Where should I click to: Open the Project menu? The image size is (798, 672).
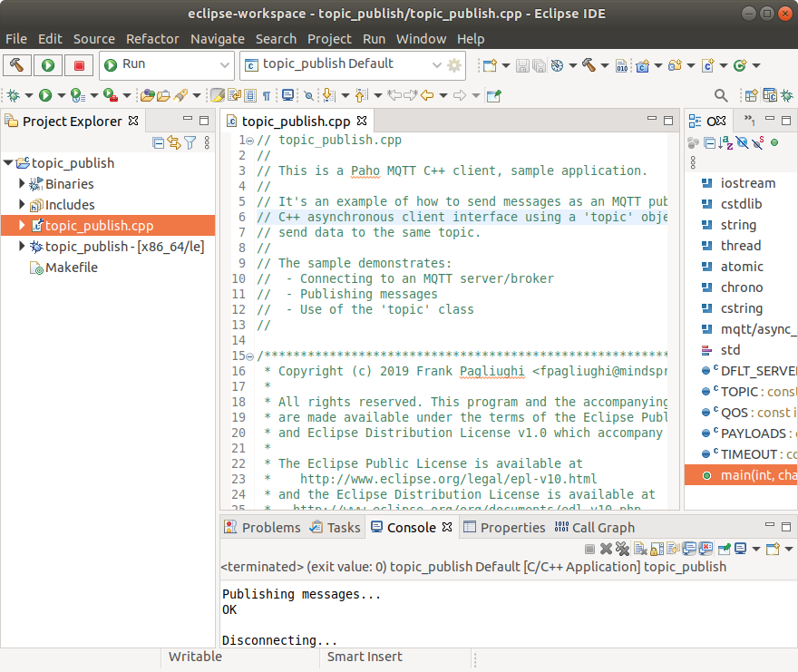coord(329,39)
